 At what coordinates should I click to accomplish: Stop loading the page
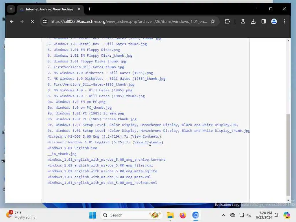[x=32, y=21]
